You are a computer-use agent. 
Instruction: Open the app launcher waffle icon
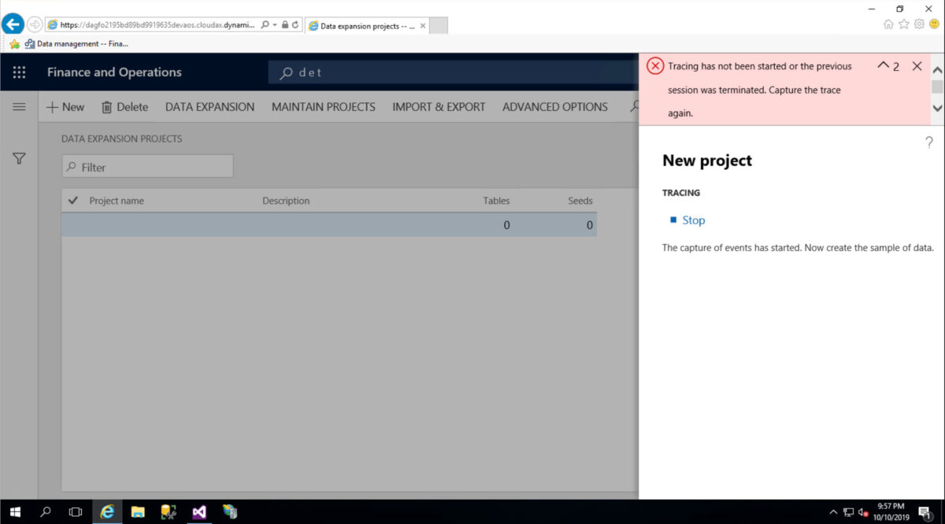[19, 72]
